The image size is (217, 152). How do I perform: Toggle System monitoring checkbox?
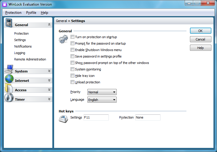coord(72,69)
